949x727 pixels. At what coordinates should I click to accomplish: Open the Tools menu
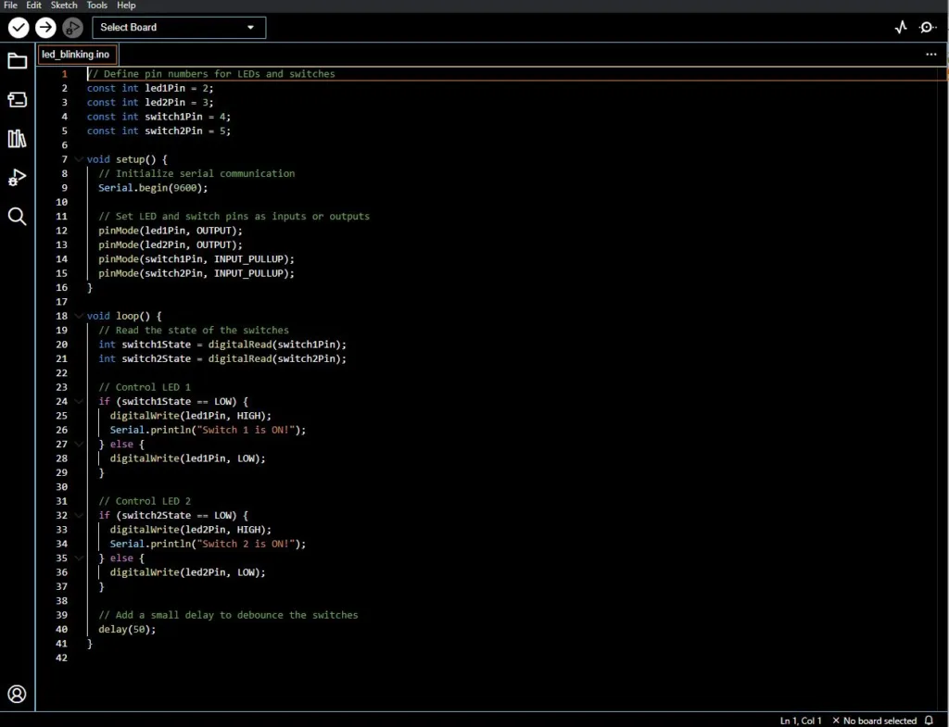[96, 5]
